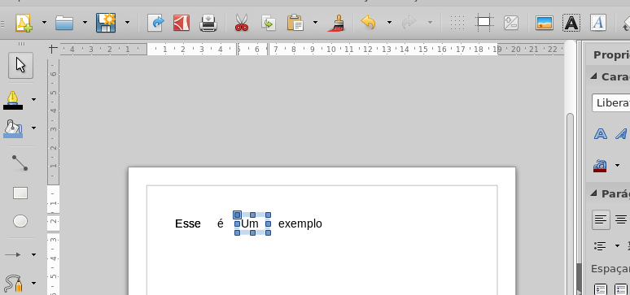
Task: Click the Export icon with blue arrow
Action: tap(156, 23)
